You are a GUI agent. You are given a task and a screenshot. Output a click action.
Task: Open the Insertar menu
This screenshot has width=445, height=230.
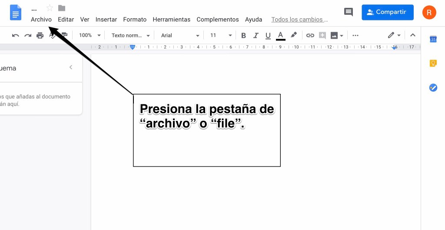[x=106, y=20]
